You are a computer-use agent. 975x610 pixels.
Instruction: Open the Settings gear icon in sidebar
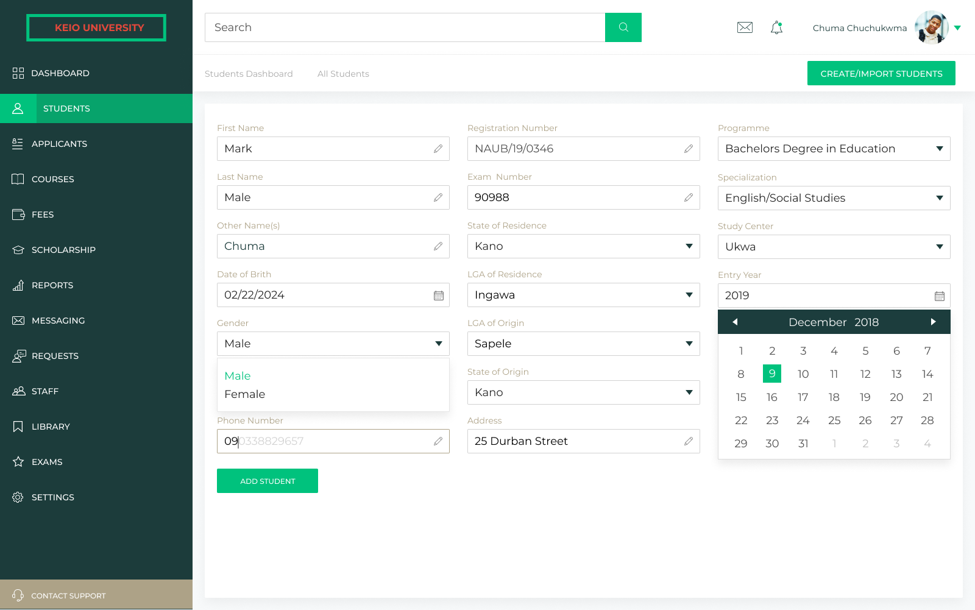18,497
